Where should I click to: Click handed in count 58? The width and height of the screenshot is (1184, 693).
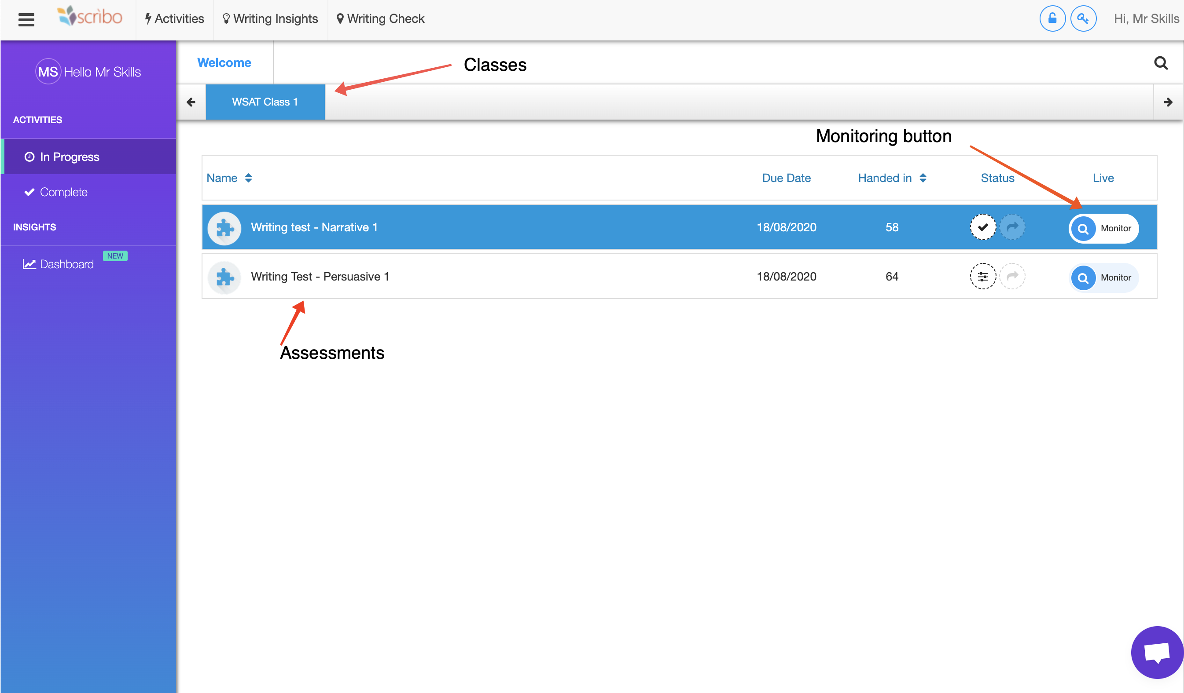click(892, 227)
